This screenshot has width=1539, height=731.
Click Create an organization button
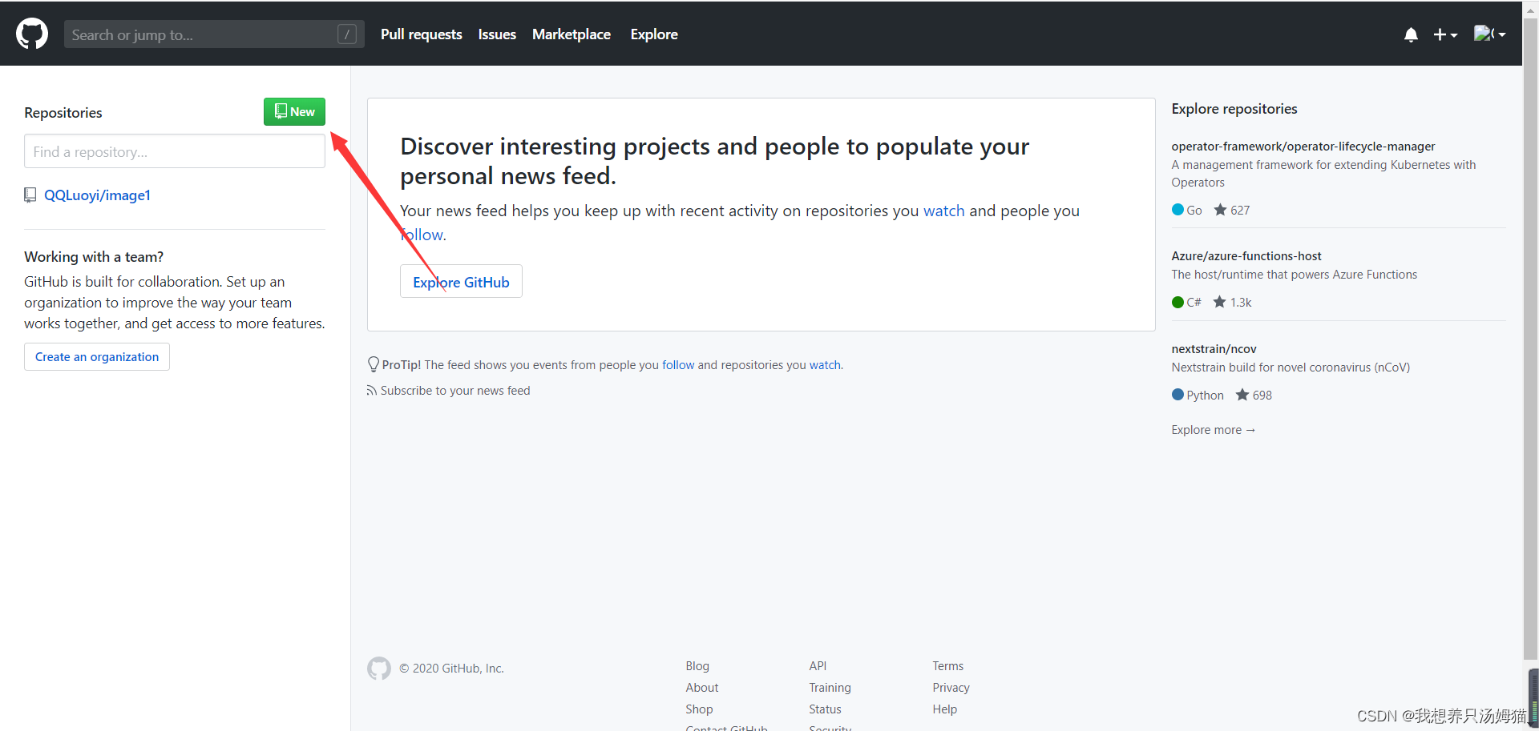(x=97, y=357)
